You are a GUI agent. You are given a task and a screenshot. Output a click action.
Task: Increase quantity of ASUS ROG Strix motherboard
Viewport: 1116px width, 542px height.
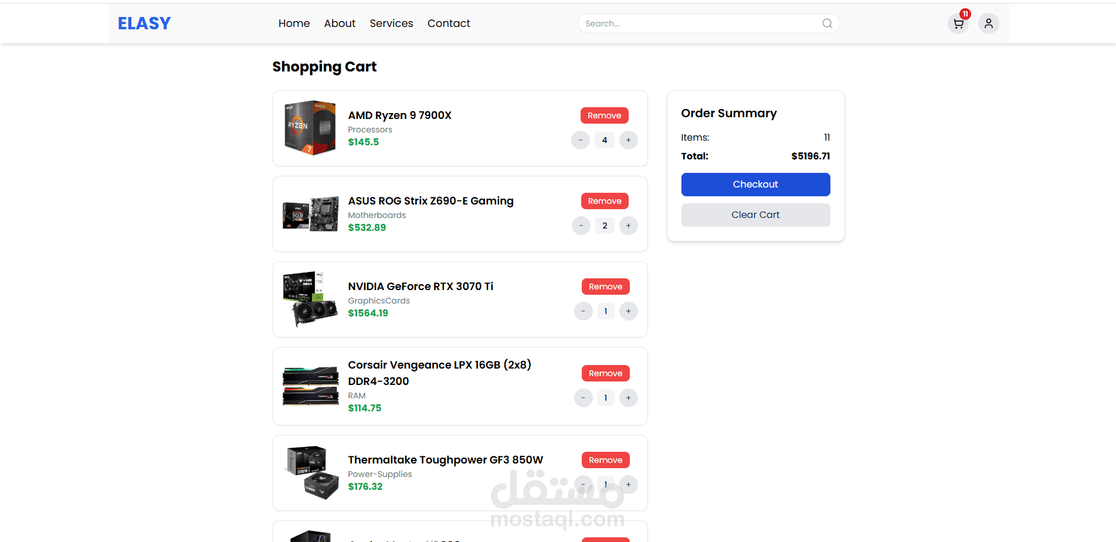629,226
